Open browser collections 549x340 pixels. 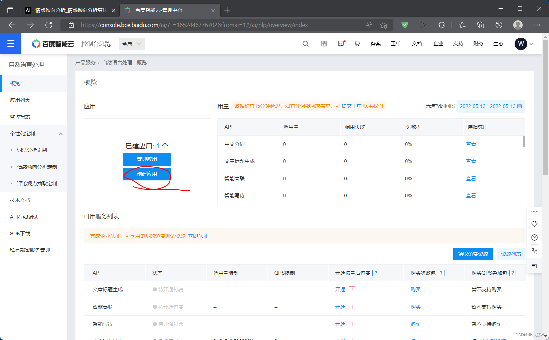(x=481, y=25)
